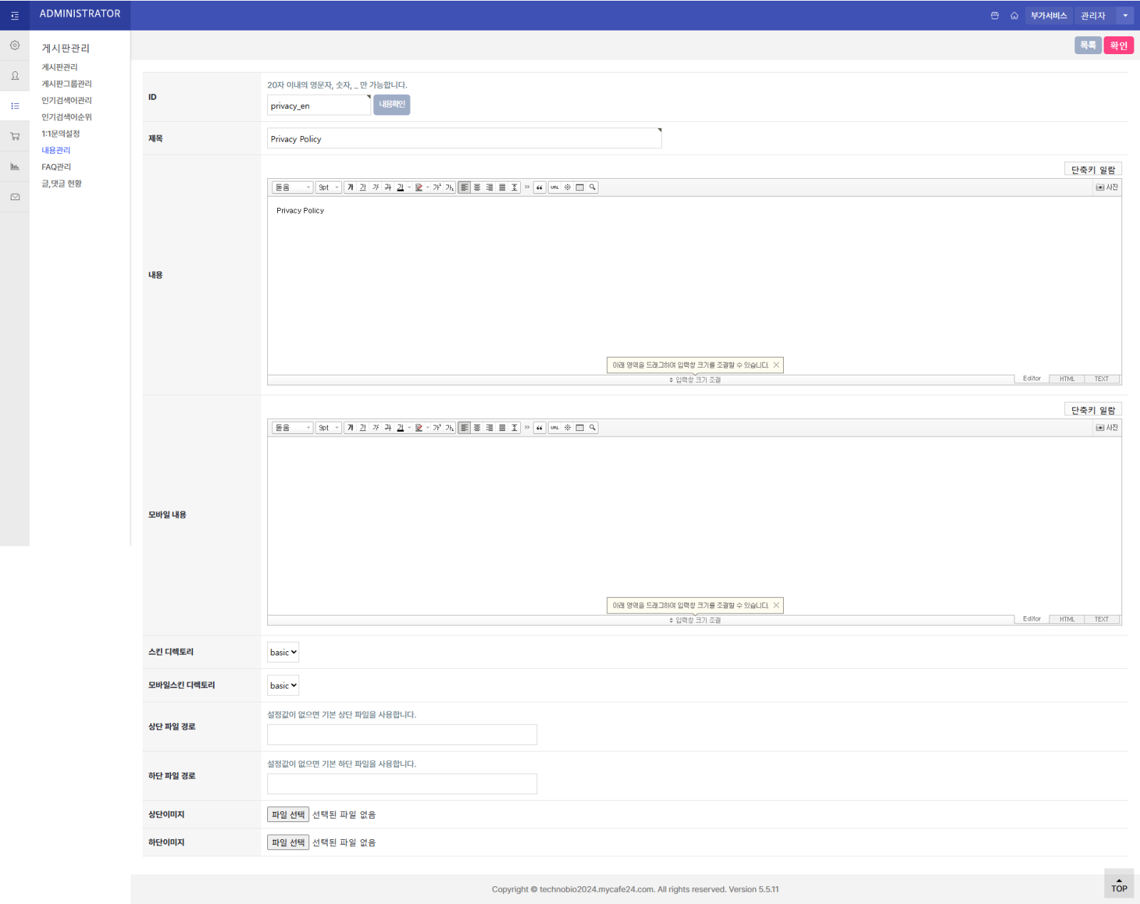The image size is (1140, 904).
Task: Insert URL link in the 내용 editor
Action: [554, 187]
